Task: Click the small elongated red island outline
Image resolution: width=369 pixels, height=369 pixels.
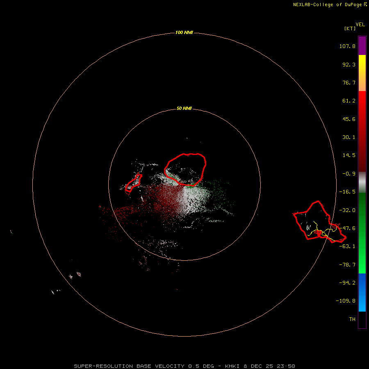Action: [133, 184]
